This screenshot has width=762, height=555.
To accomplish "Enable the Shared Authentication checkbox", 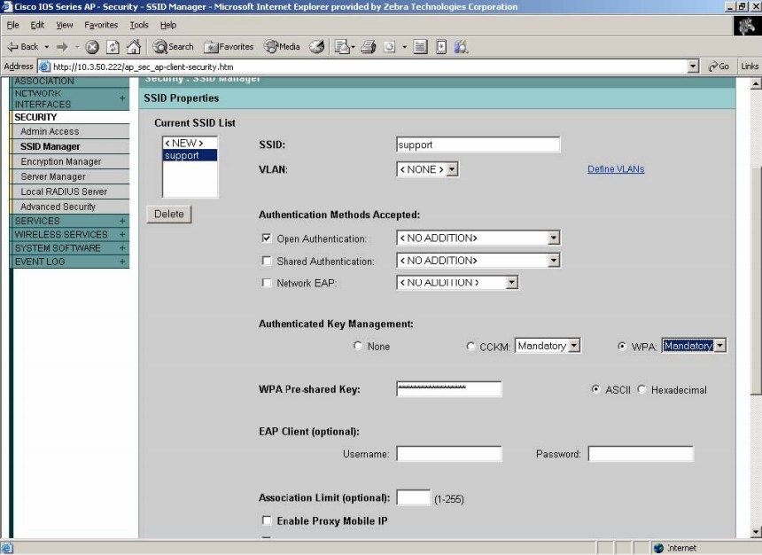I will pos(267,262).
